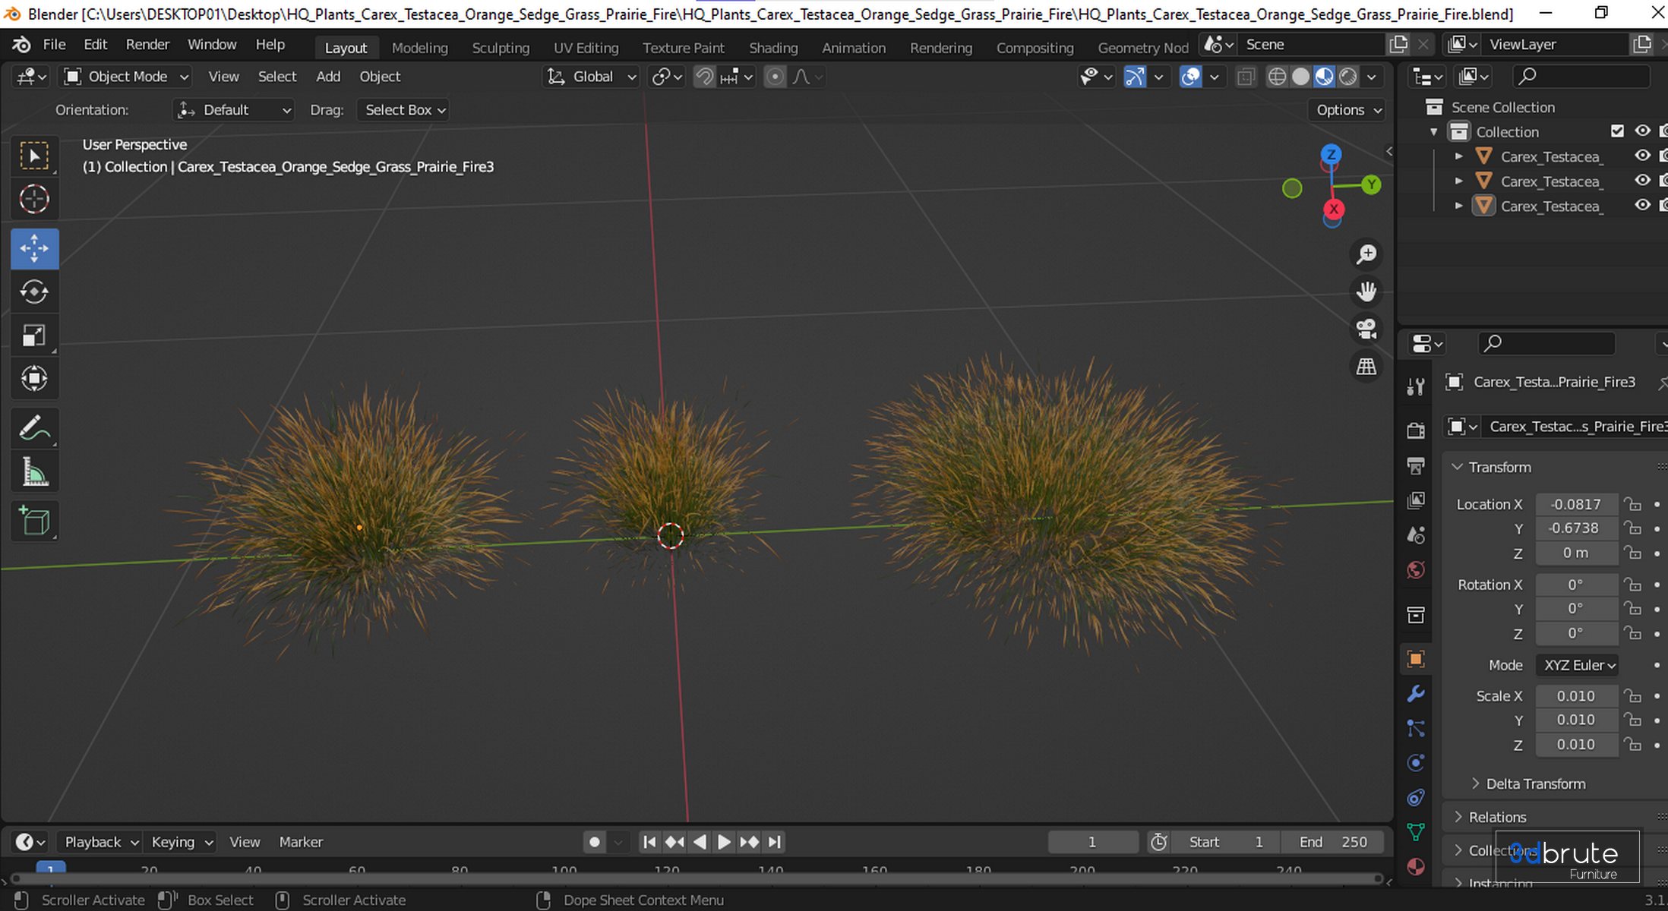Screen dimensions: 1668x911
Task: Toggle viewport overlays button
Action: point(1190,77)
